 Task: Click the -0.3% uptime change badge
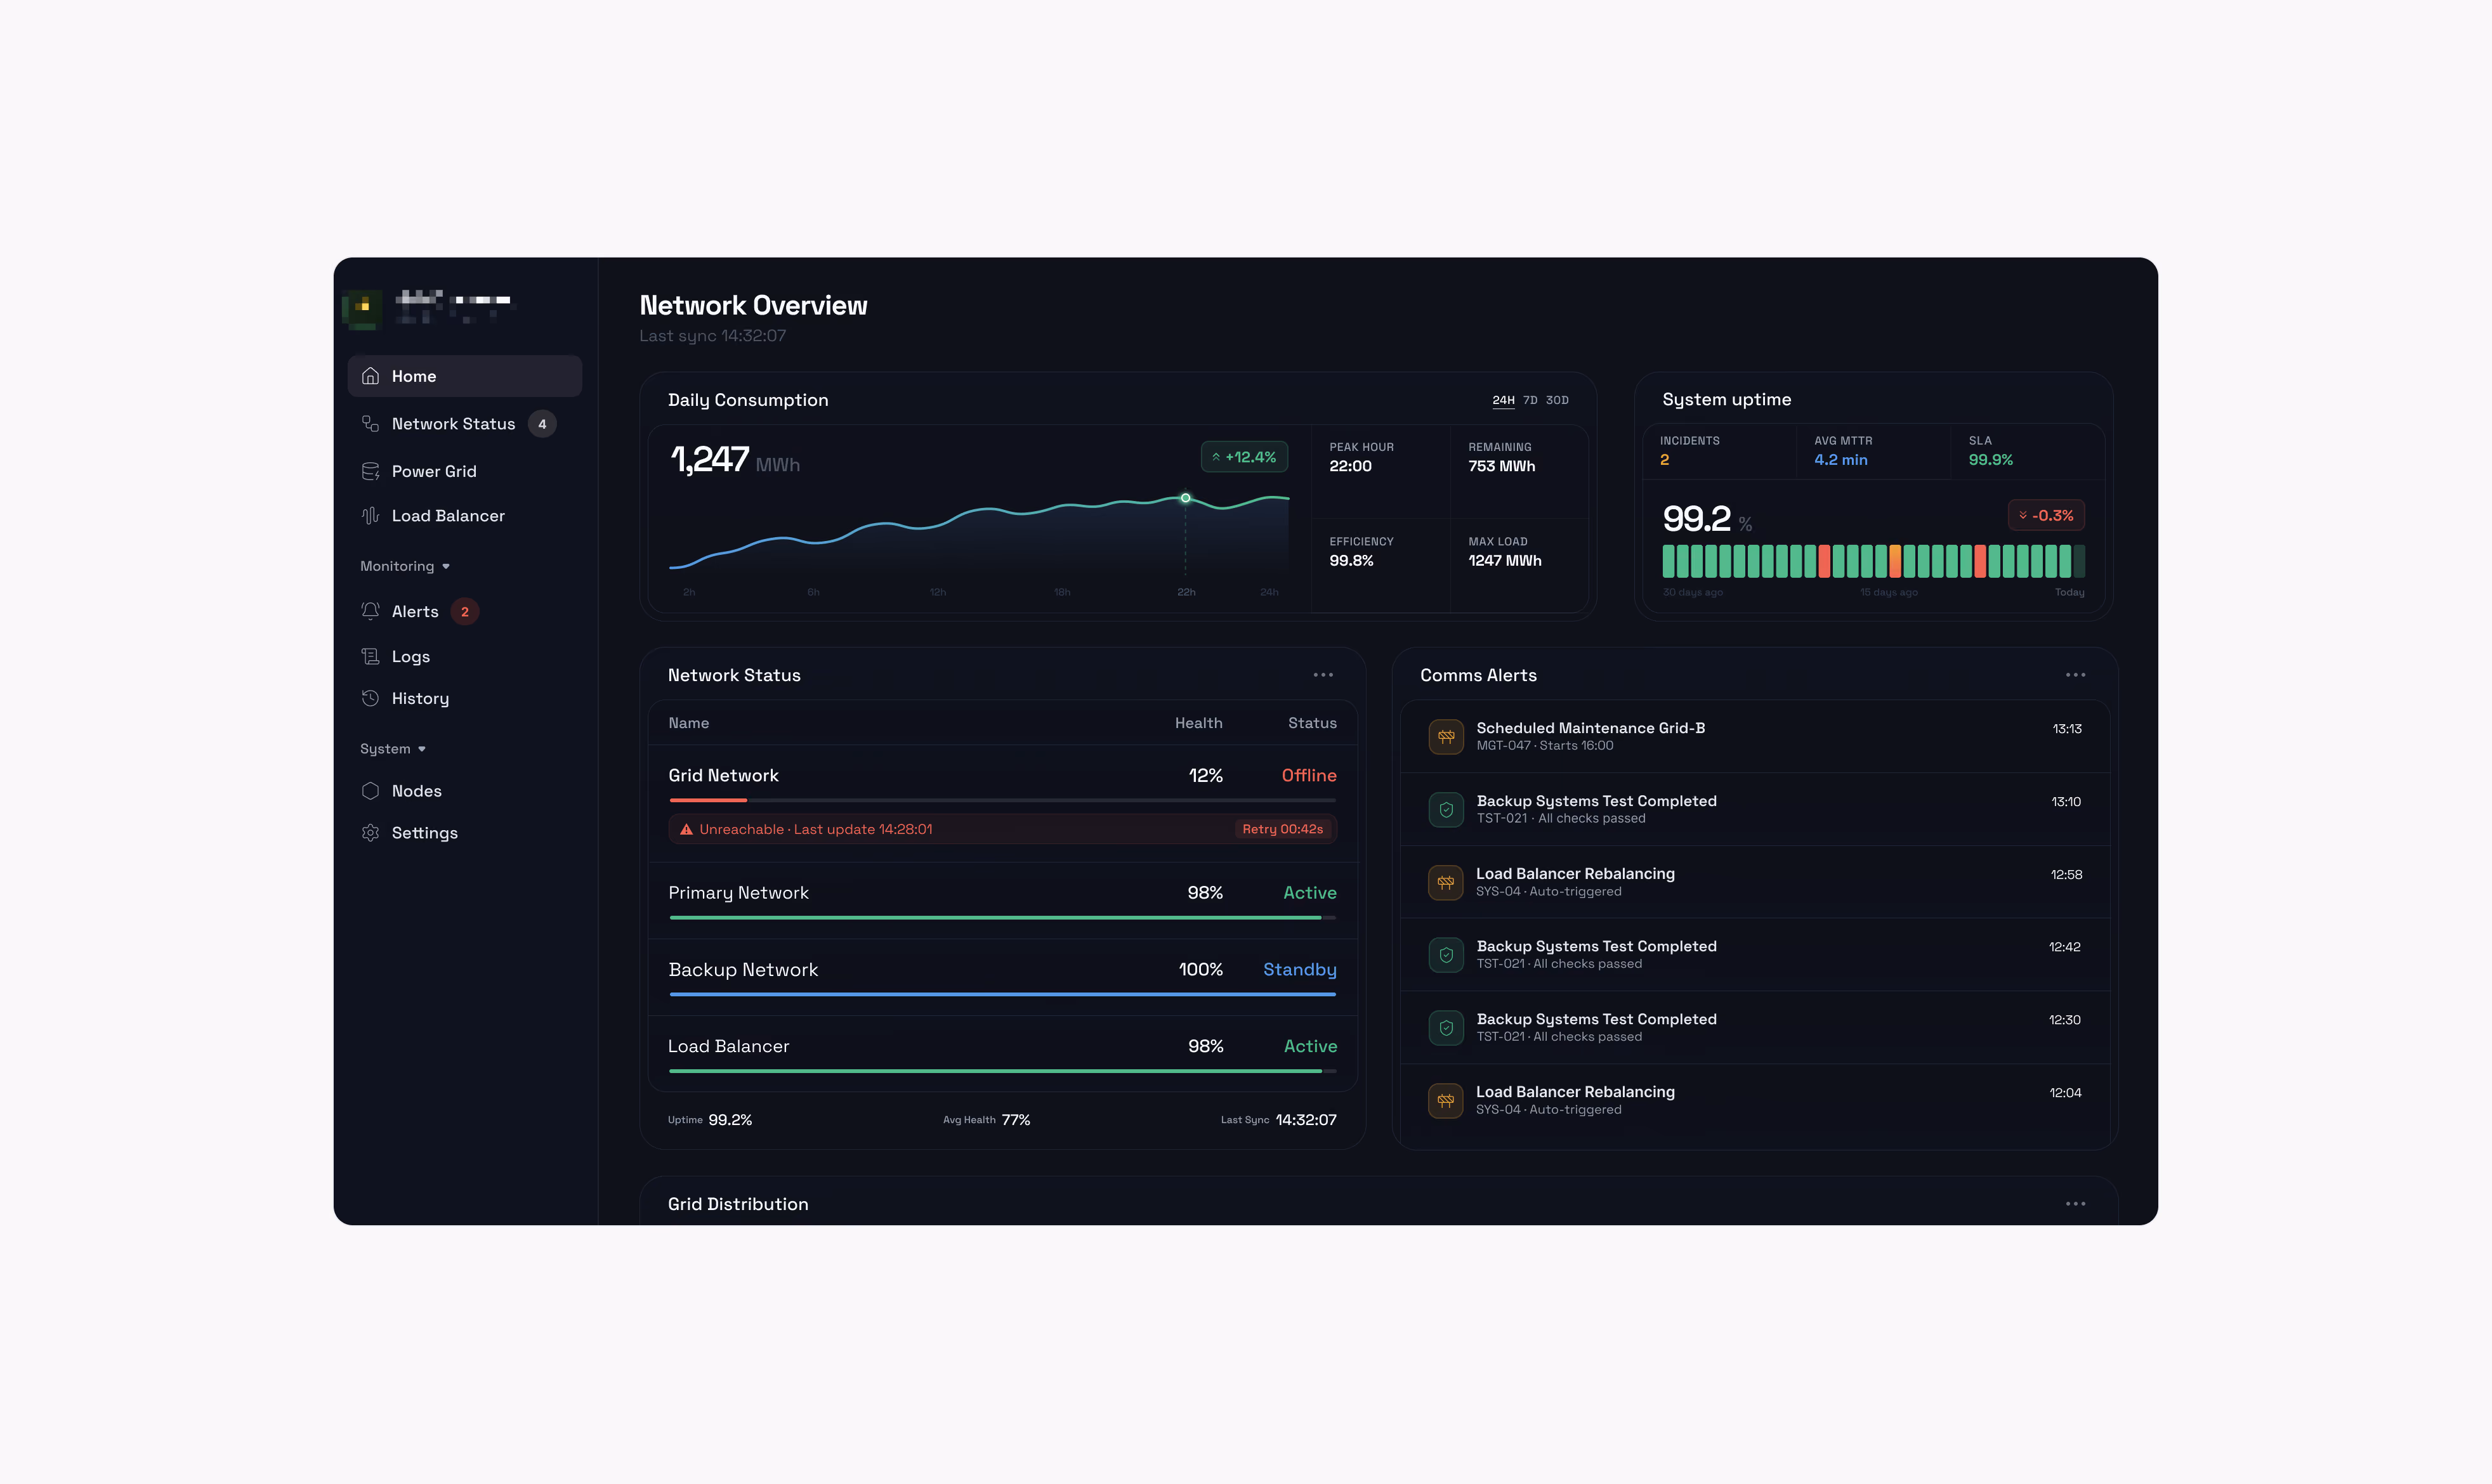(2047, 516)
